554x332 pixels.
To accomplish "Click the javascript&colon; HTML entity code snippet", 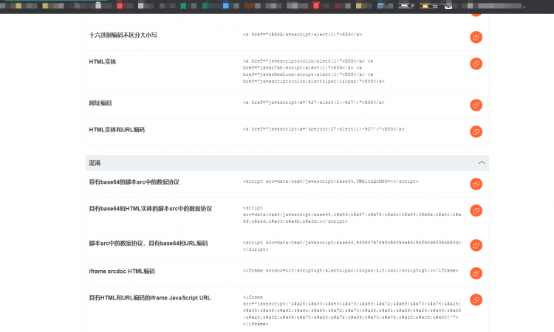I will coord(314,71).
